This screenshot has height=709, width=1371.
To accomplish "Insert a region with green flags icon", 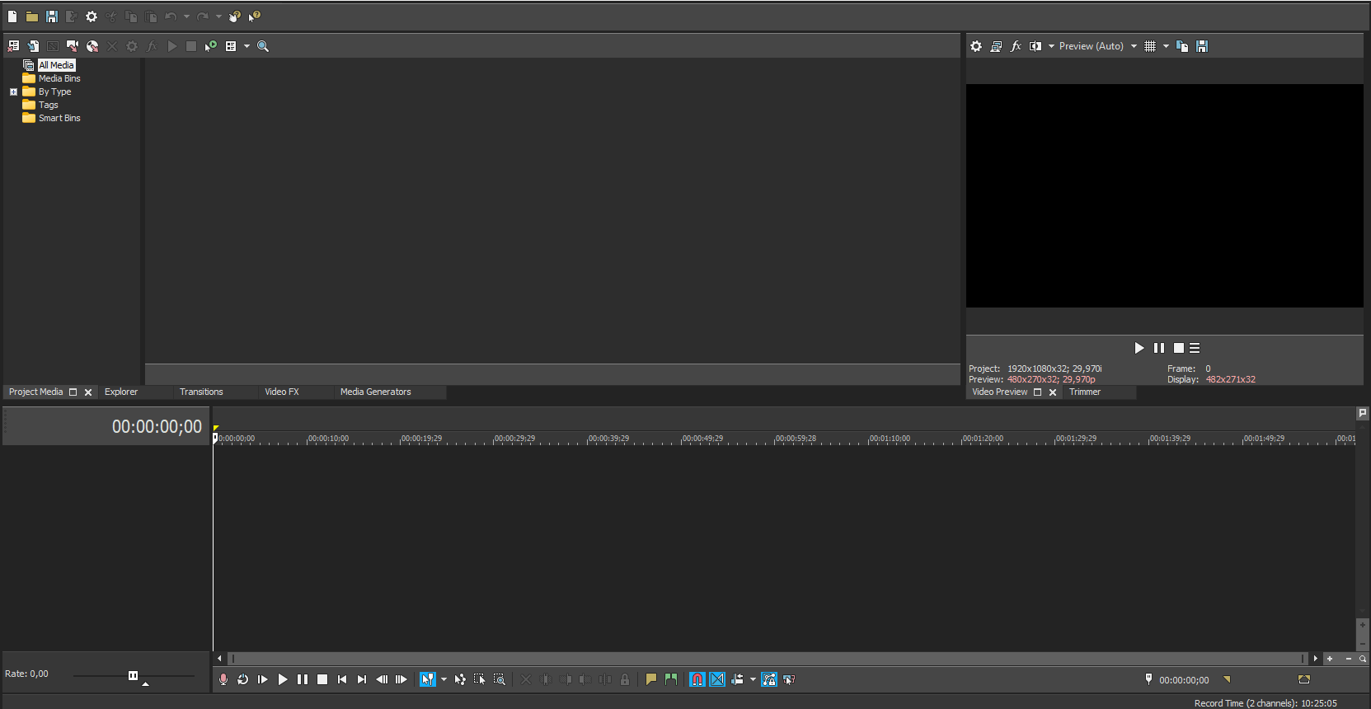I will (x=671, y=679).
